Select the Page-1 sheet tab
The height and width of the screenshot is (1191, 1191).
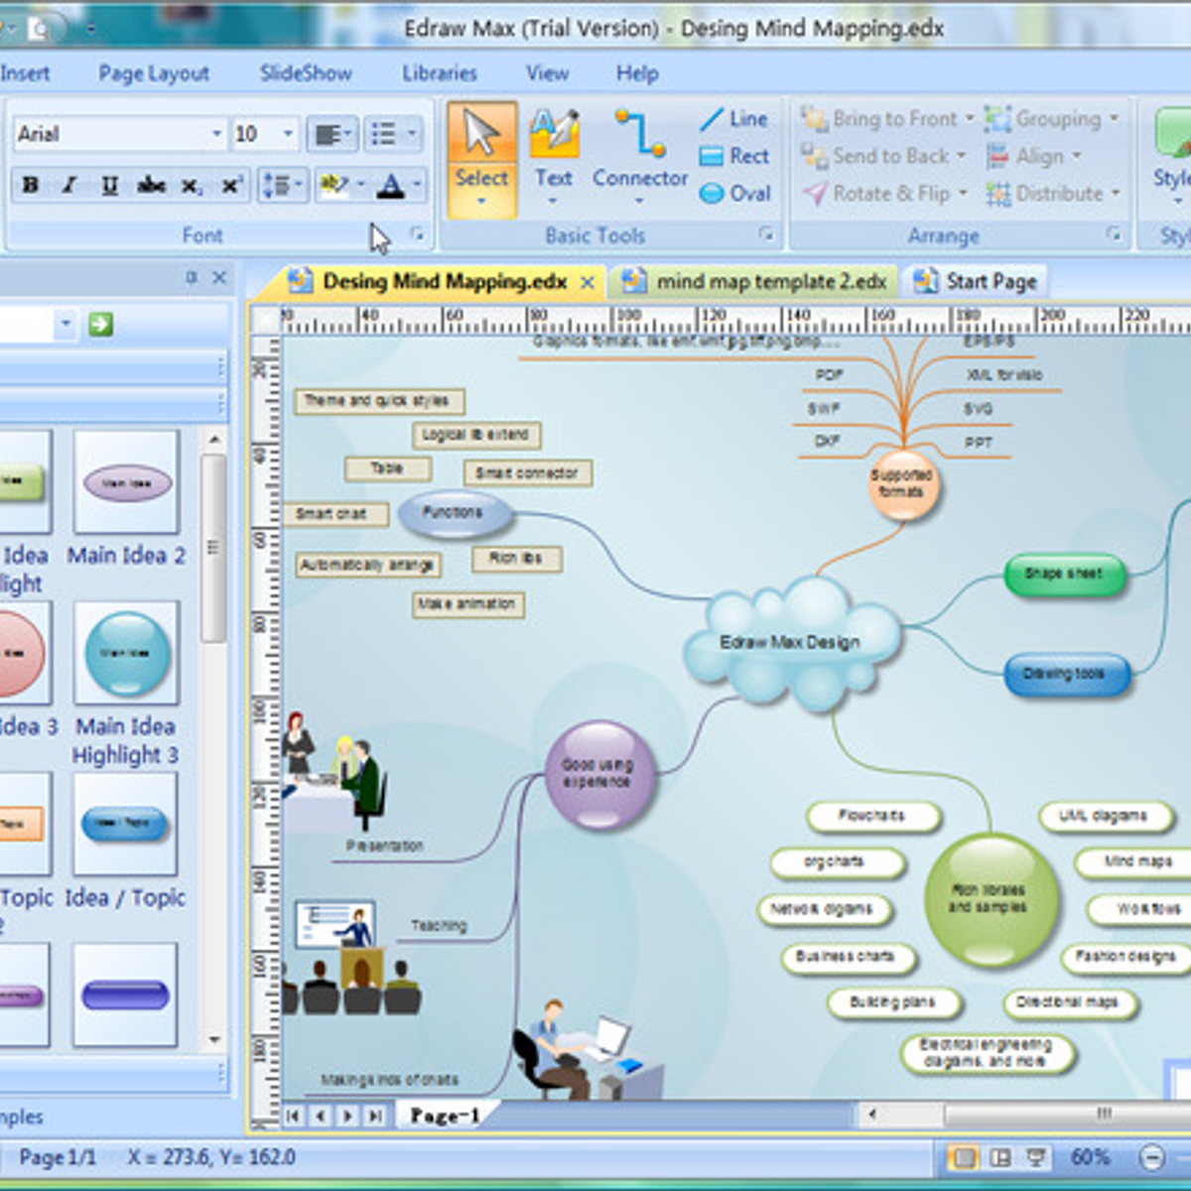(445, 1116)
